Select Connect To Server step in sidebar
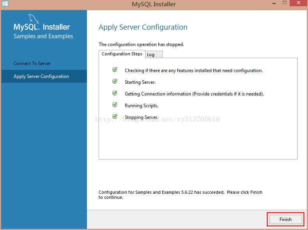308x230 pixels. (32, 64)
